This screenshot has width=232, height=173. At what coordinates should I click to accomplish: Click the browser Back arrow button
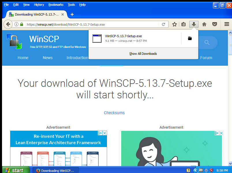8,24
